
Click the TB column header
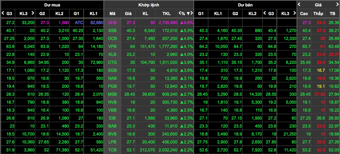pyautogui.click(x=332, y=14)
